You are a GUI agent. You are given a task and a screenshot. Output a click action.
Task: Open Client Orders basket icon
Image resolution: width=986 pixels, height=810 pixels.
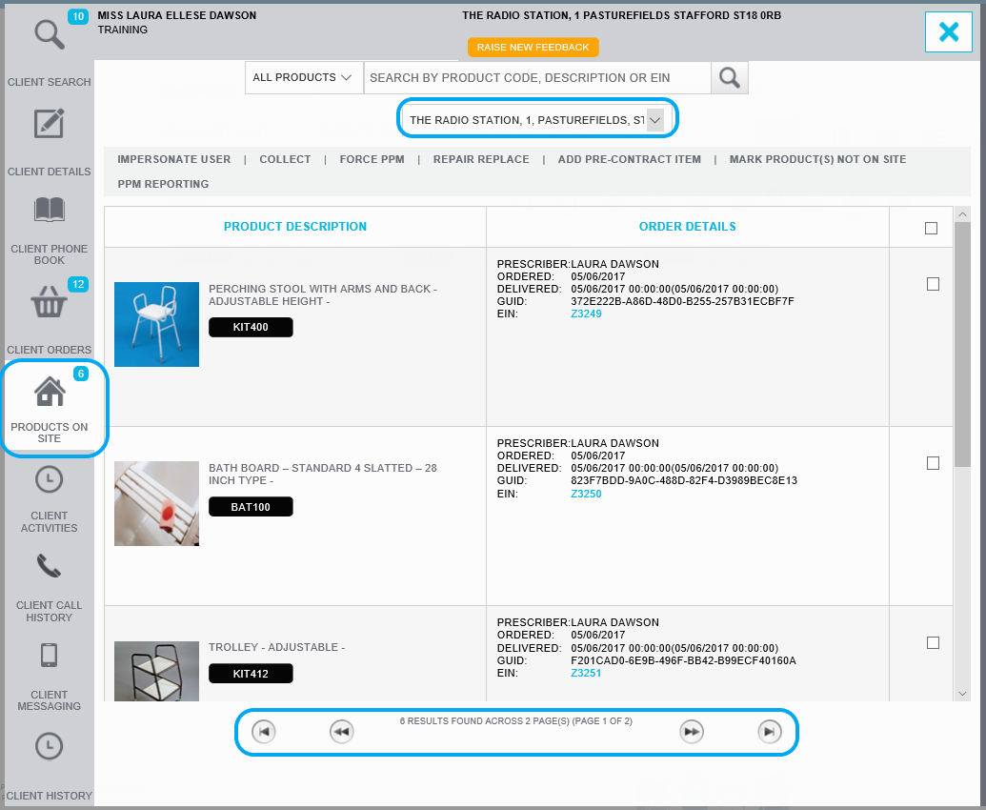49,302
